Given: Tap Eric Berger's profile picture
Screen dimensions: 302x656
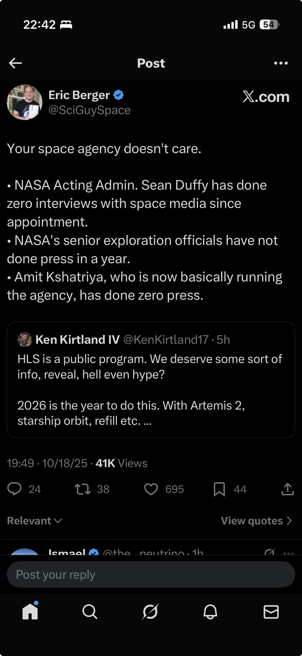Looking at the screenshot, I should 25,102.
